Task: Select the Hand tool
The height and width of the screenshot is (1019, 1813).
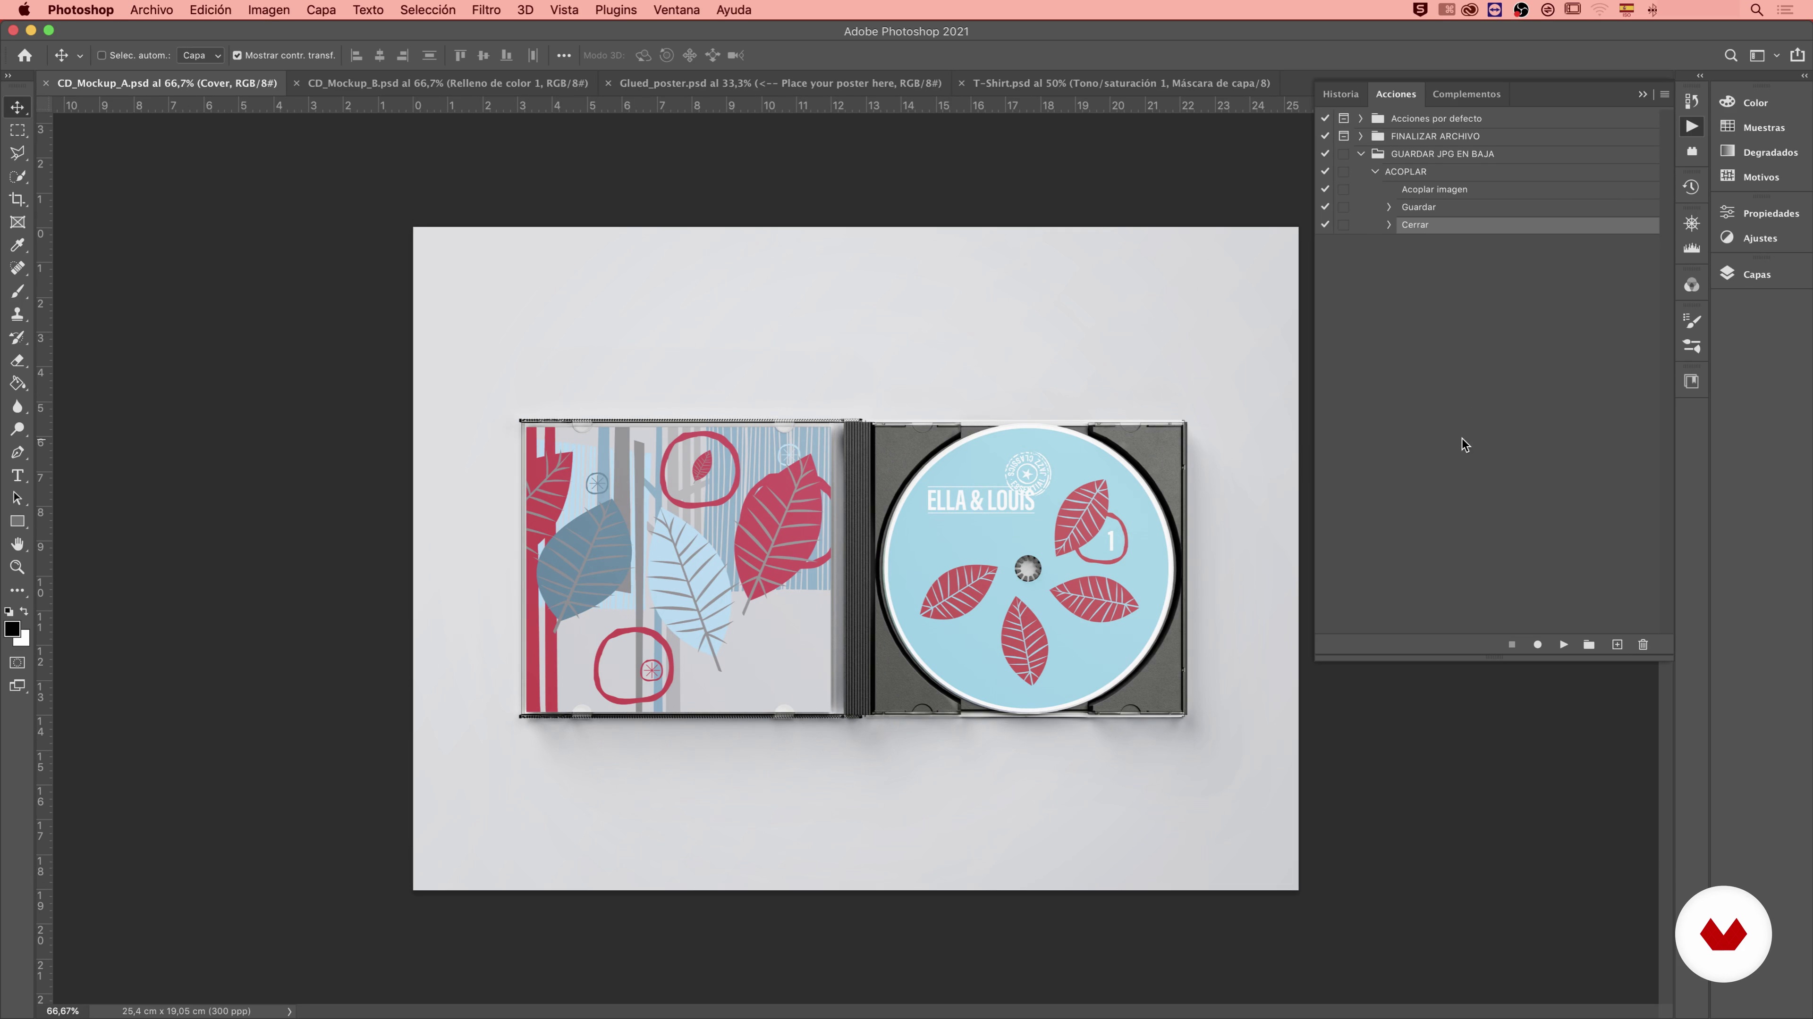Action: (17, 544)
